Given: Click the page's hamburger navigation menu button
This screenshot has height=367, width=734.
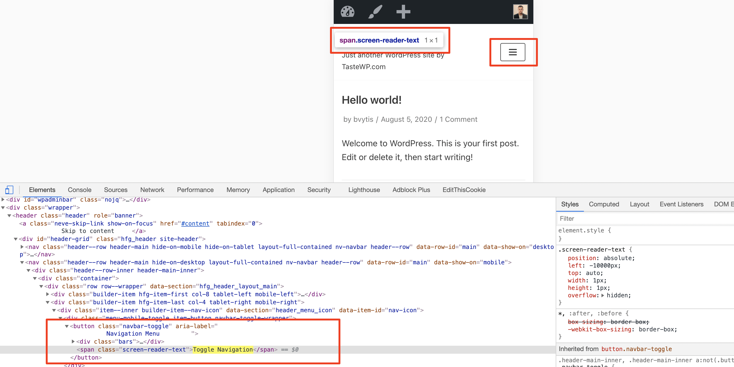Looking at the screenshot, I should 513,52.
